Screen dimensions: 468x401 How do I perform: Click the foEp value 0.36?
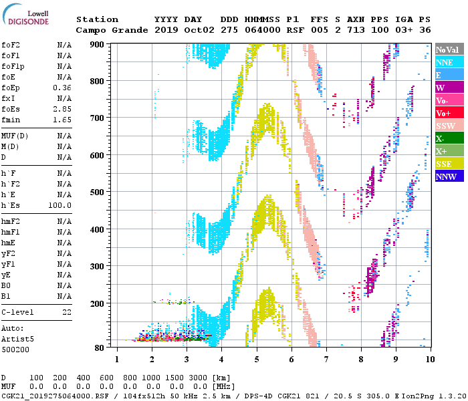click(62, 88)
